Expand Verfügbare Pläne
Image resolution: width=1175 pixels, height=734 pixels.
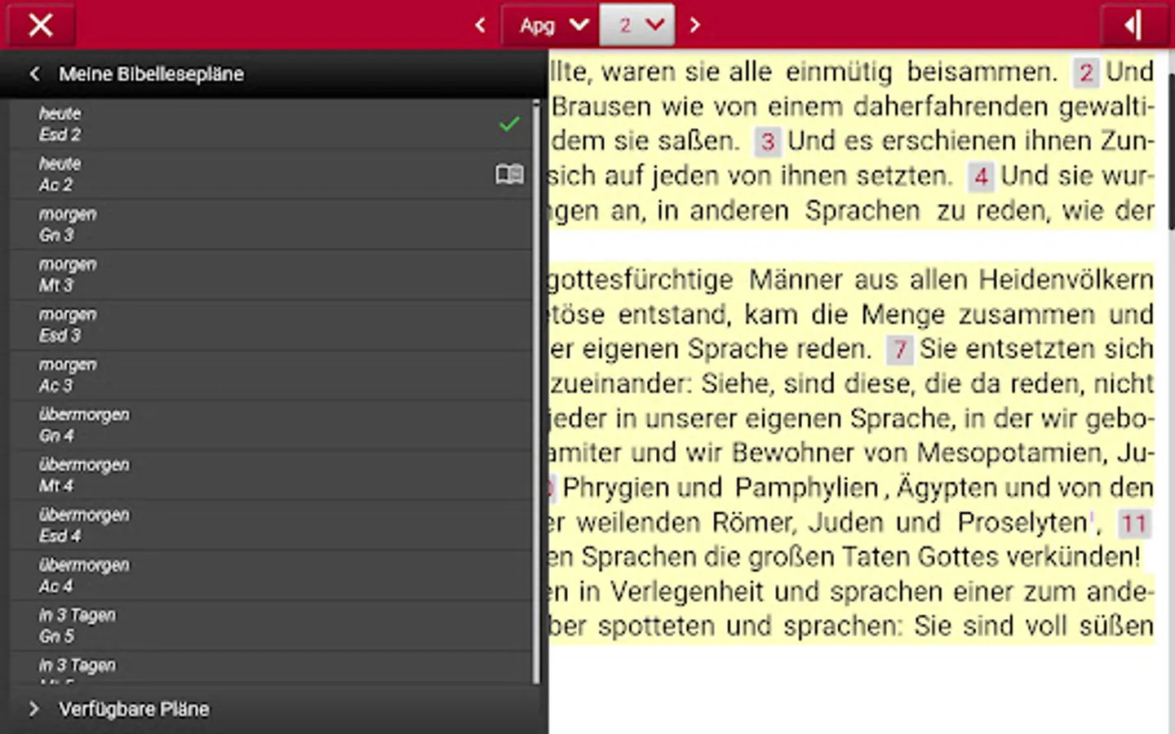[133, 709]
